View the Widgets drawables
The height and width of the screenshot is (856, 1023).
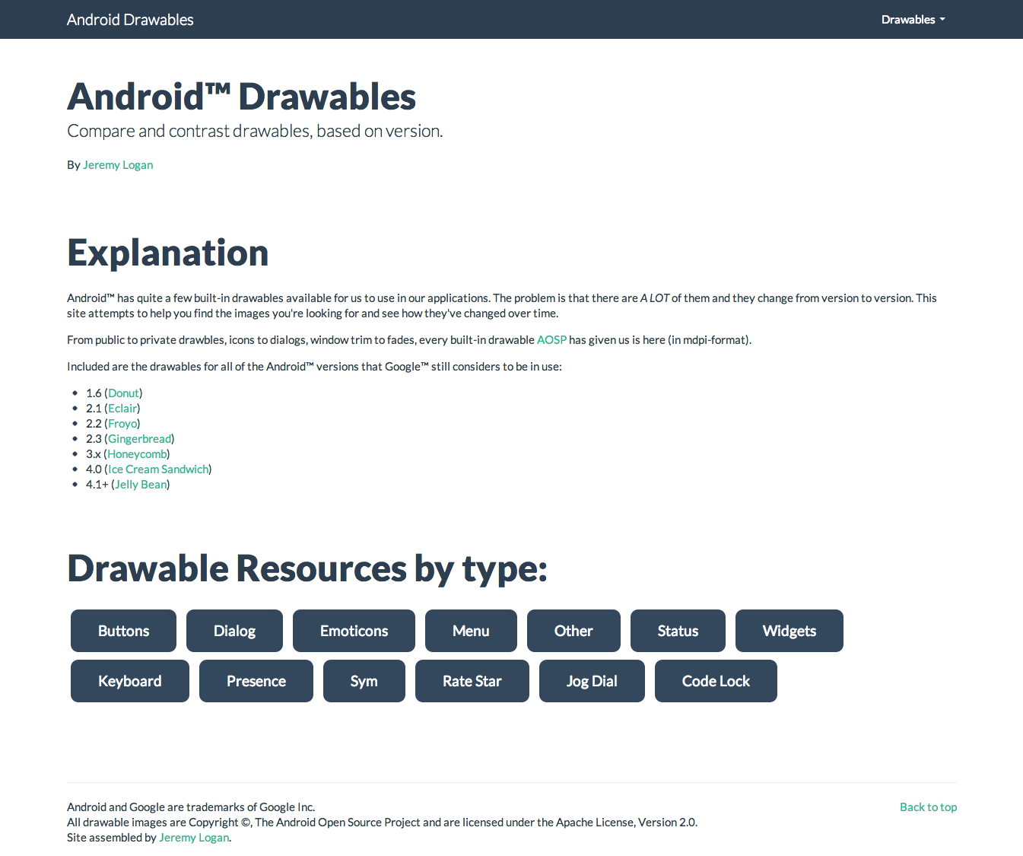(x=789, y=631)
